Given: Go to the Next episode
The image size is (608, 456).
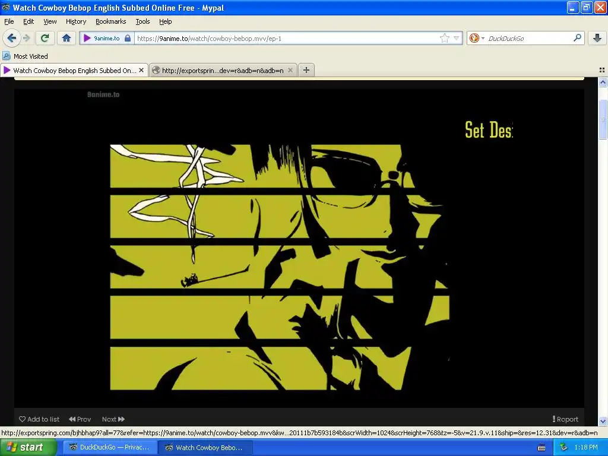Looking at the screenshot, I should 113,419.
